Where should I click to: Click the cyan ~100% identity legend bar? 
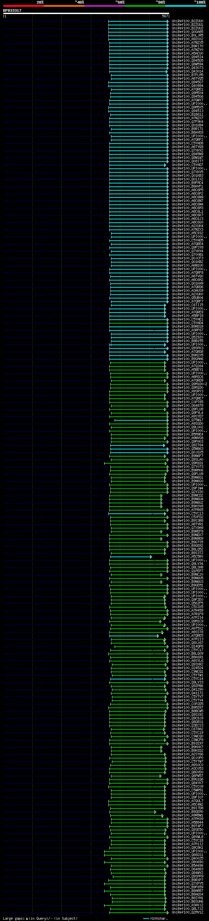point(185,6)
